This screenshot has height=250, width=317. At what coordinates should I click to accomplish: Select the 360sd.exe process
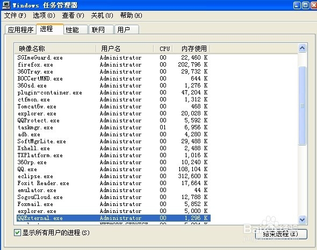point(113,86)
